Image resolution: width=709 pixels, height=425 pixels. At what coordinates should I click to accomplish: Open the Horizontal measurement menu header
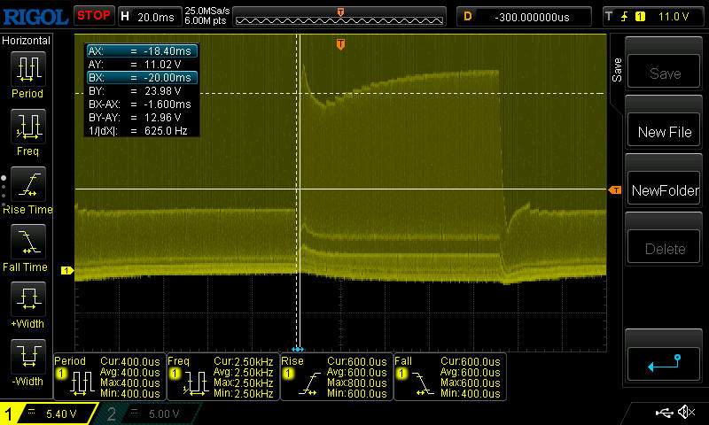27,41
